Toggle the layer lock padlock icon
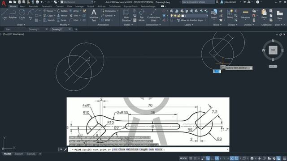Viewport: 287px width, 161px height. [x=179, y=16]
